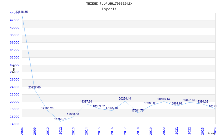Click the Importi subtitle text
This screenshot has width=218, height=136.
click(x=109, y=9)
